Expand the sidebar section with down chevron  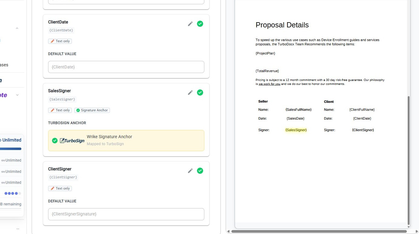(17, 95)
